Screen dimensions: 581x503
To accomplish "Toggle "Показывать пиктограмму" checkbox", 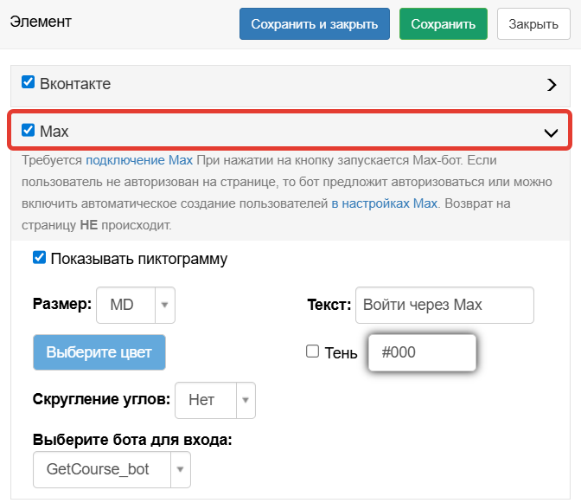I will point(39,257).
